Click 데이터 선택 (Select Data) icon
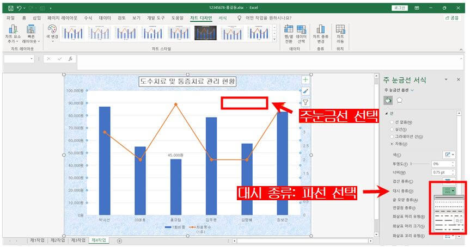470x247 pixels. point(301,34)
